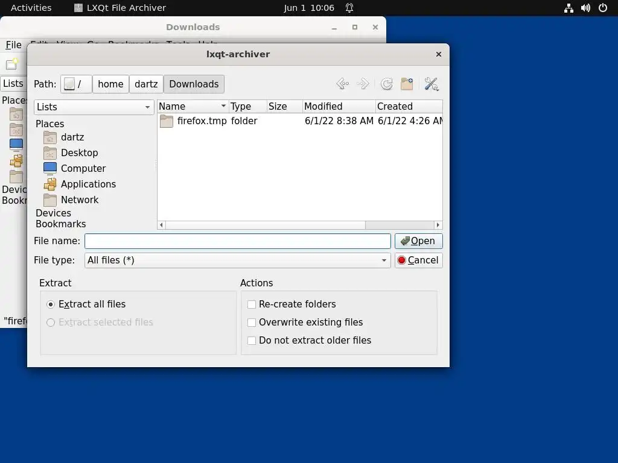Close the lxqt-archiver dialog
Viewport: 618px width, 463px height.
pos(439,54)
